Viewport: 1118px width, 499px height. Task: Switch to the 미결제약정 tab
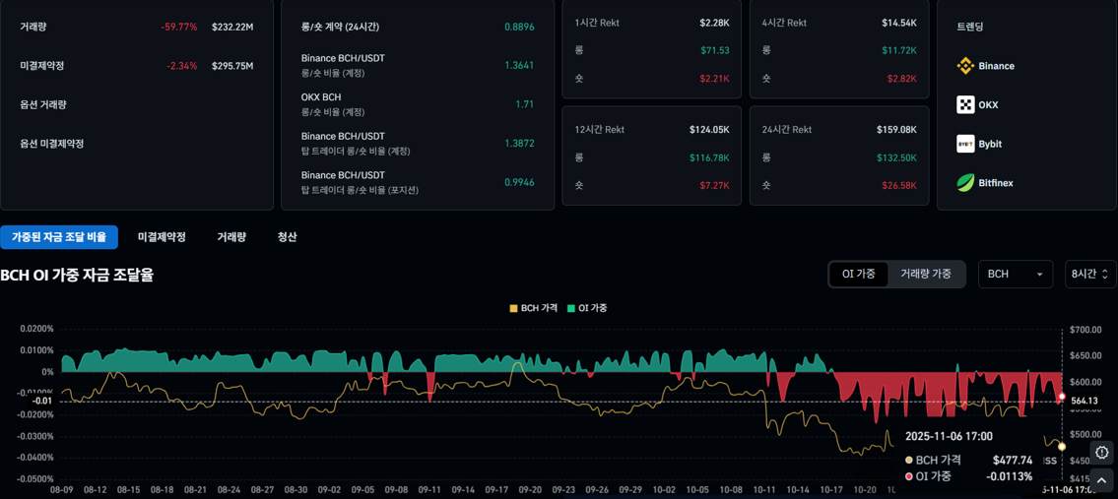point(162,237)
